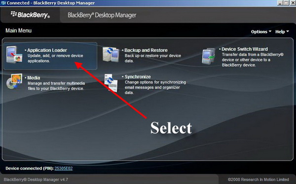Click 'Back up or restore your device data' text
The height and width of the screenshot is (184, 296).
point(153,58)
